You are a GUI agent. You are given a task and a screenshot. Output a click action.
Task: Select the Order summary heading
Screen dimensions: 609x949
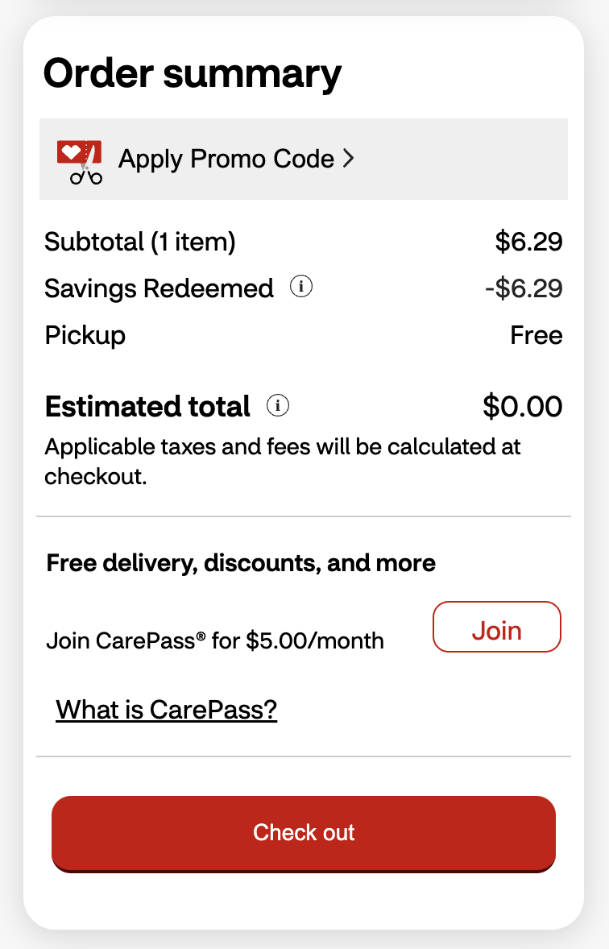tap(193, 73)
